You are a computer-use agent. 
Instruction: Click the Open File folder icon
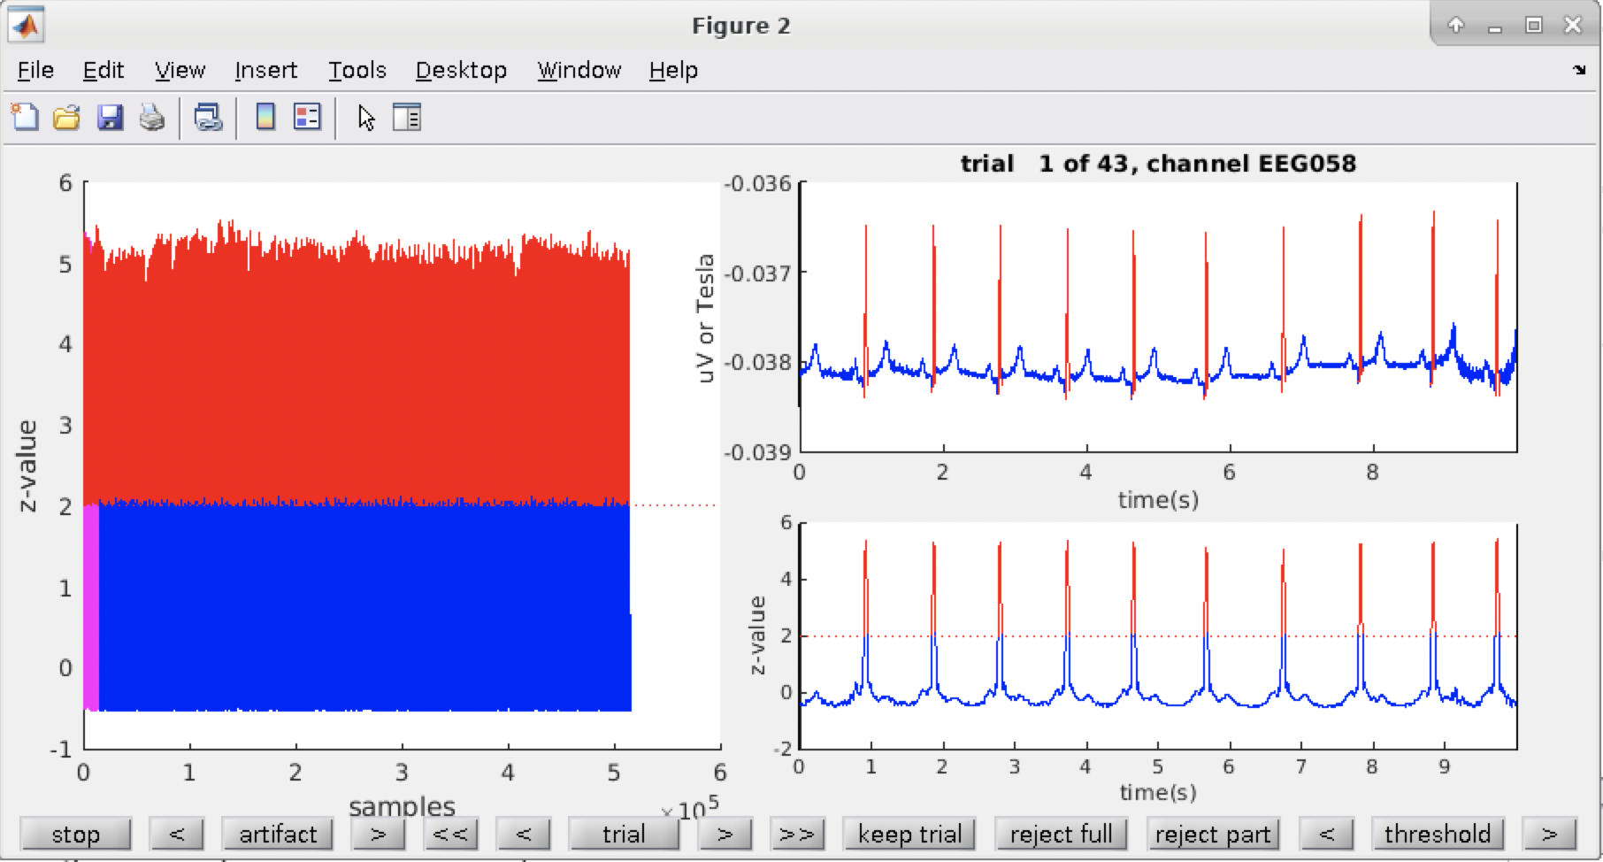(x=66, y=117)
